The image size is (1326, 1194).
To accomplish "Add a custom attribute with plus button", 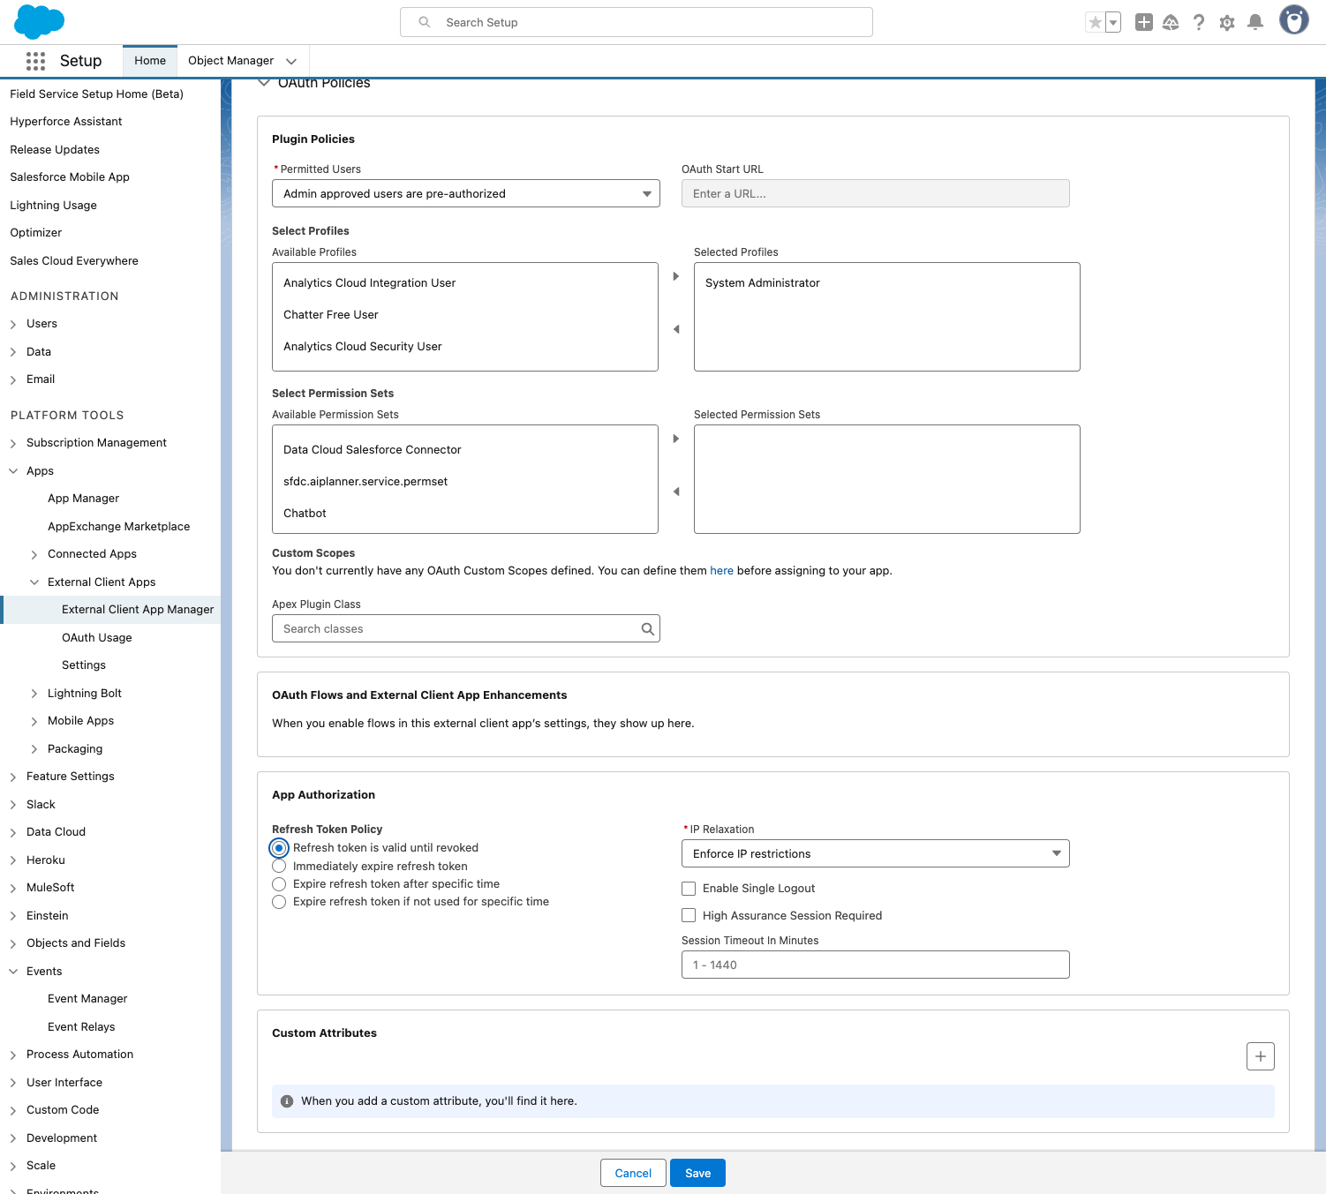I will [x=1260, y=1056].
